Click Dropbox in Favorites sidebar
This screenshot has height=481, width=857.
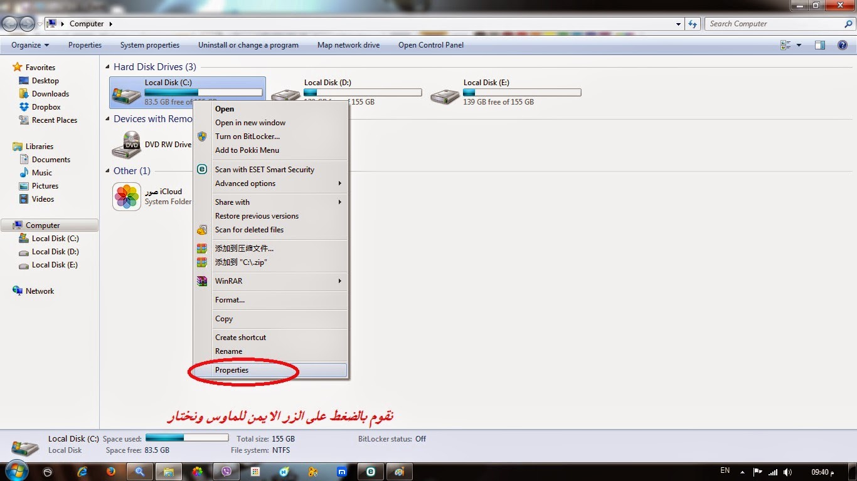pos(46,107)
